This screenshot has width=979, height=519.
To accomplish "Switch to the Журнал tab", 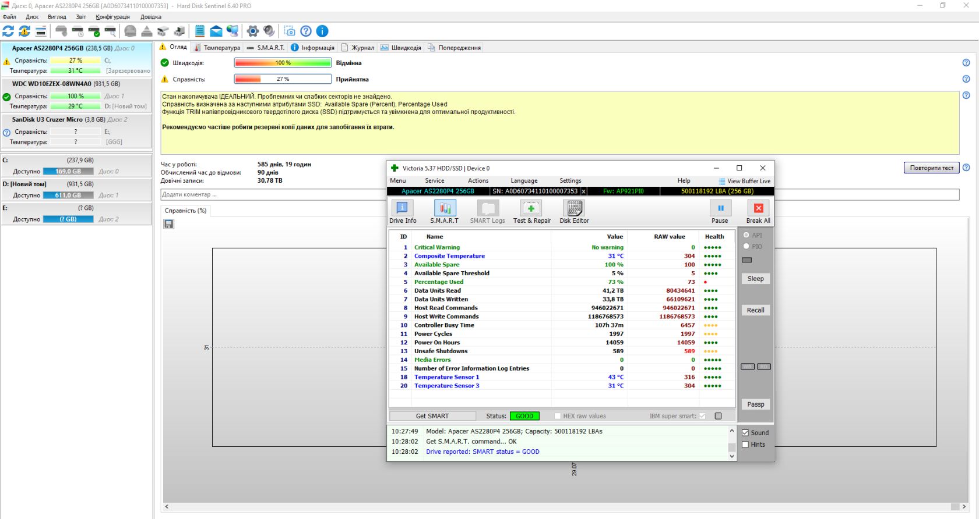I will tap(358, 48).
